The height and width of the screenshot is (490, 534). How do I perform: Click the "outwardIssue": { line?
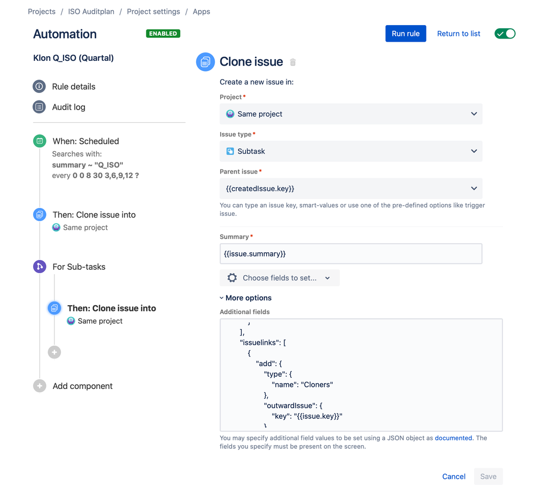pos(293,406)
